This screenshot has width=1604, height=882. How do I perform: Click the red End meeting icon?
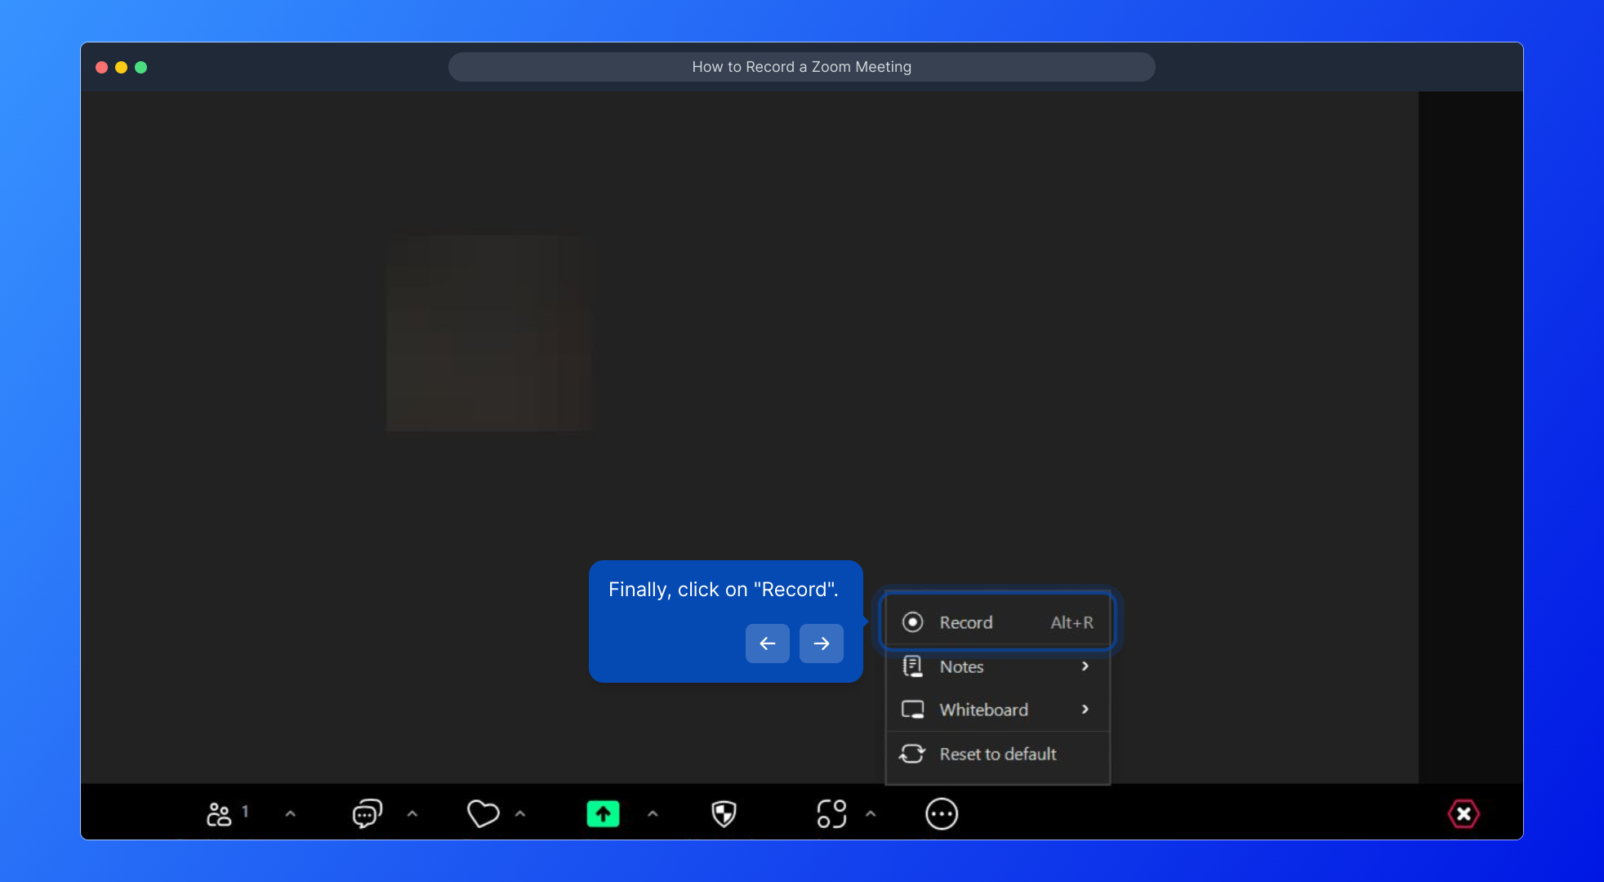(1463, 814)
